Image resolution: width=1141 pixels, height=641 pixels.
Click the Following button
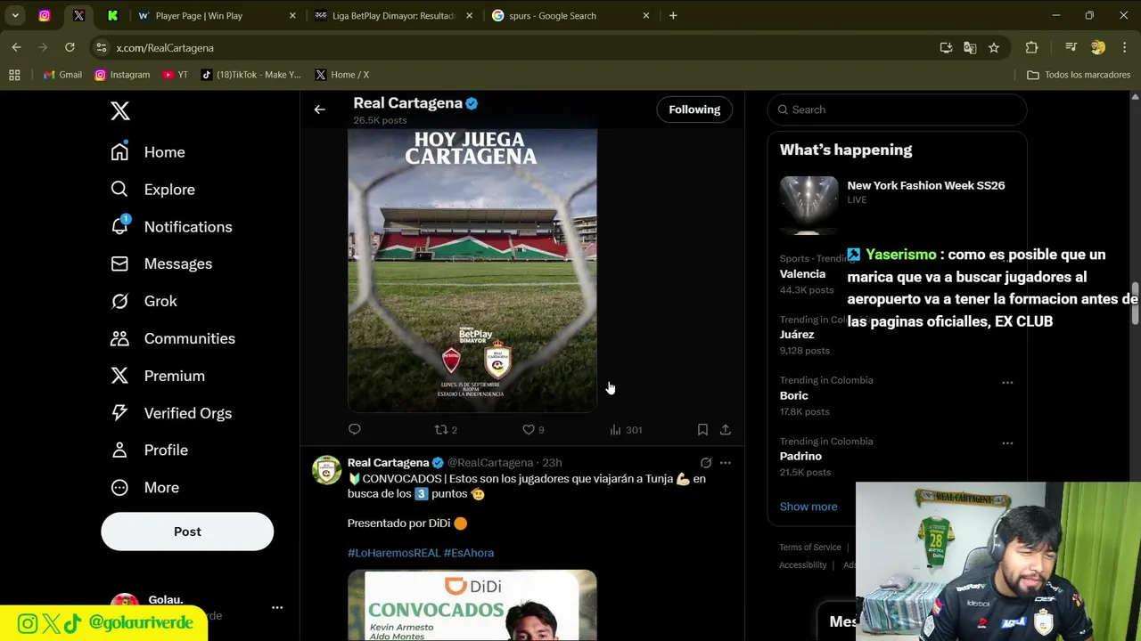tap(694, 110)
